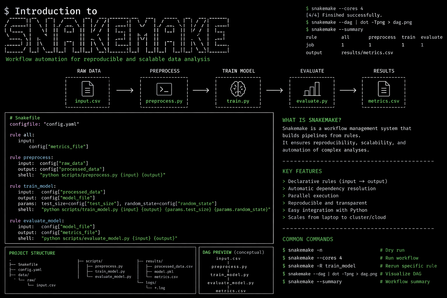Image resolution: width=447 pixels, height=298 pixels.
Task: Click the 'Workflow automation for reproducible' tagline
Action: [108, 59]
